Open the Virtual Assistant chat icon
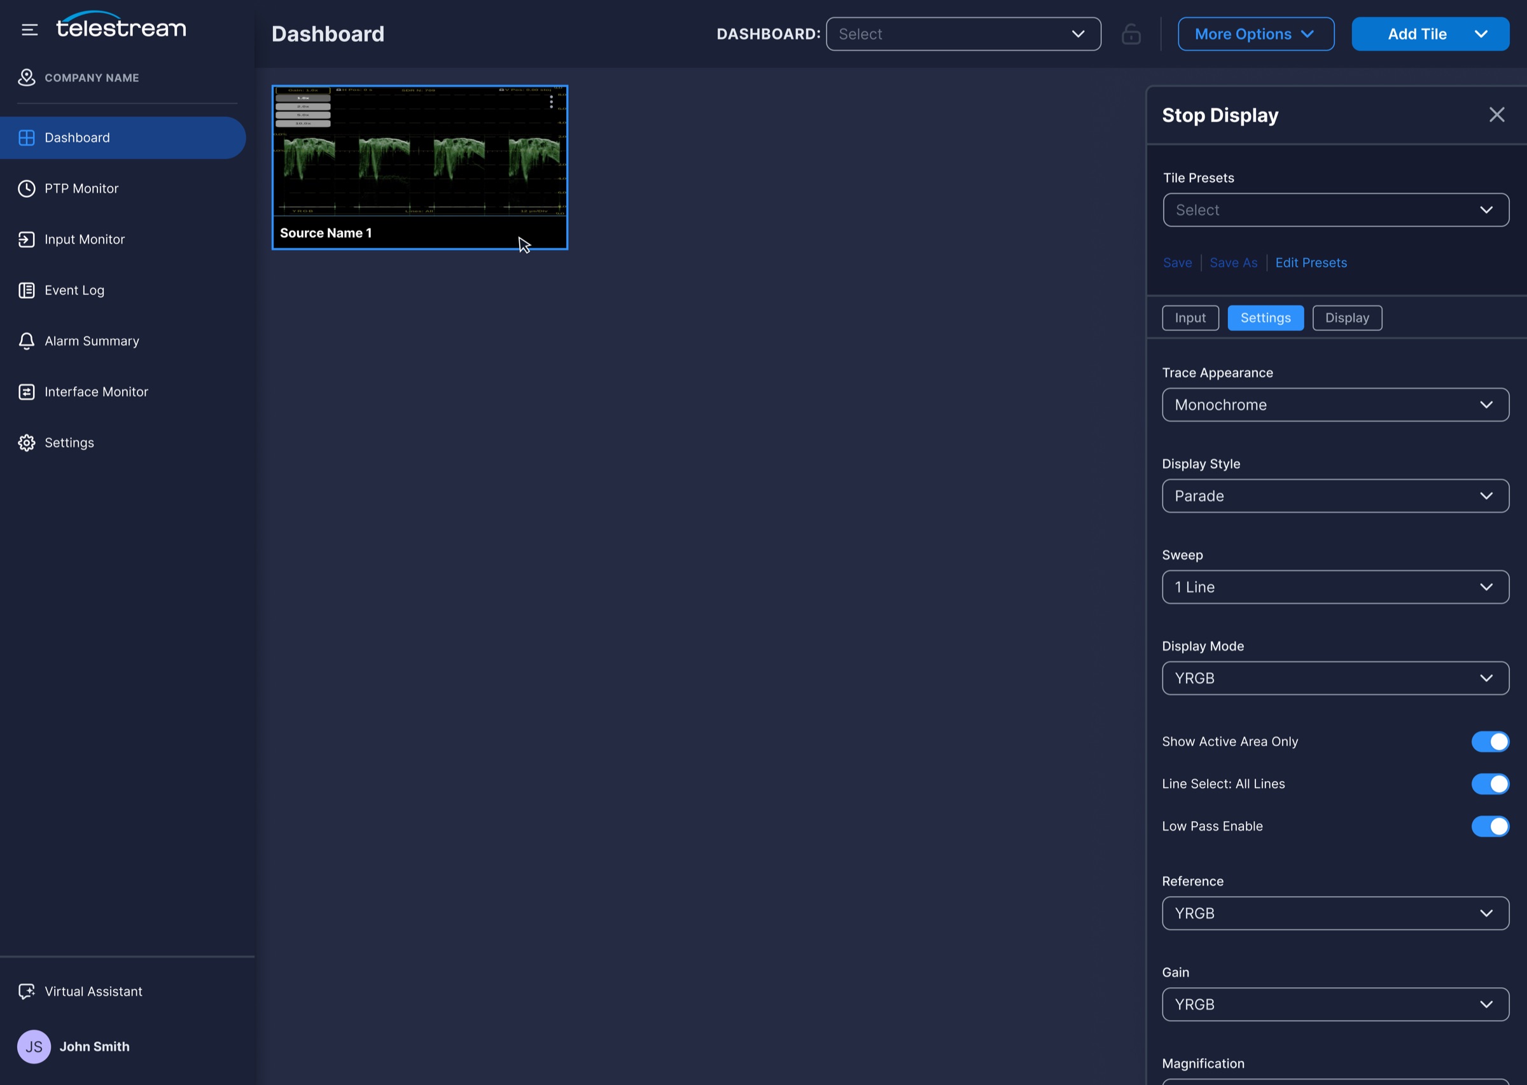Image resolution: width=1527 pixels, height=1085 pixels. (27, 992)
